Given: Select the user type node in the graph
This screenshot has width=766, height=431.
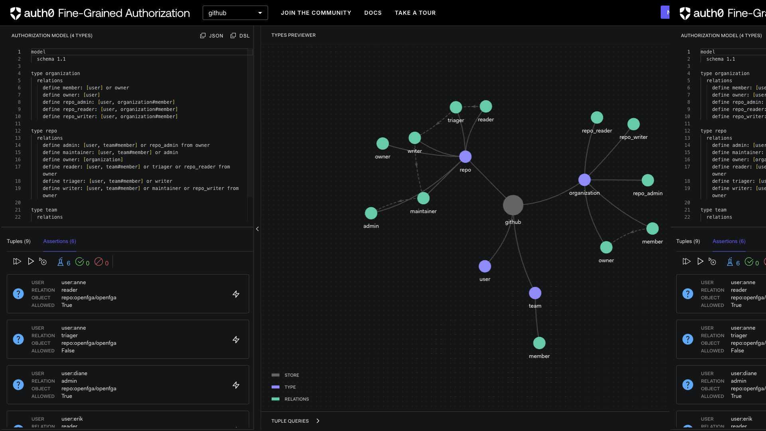Looking at the screenshot, I should [485, 266].
